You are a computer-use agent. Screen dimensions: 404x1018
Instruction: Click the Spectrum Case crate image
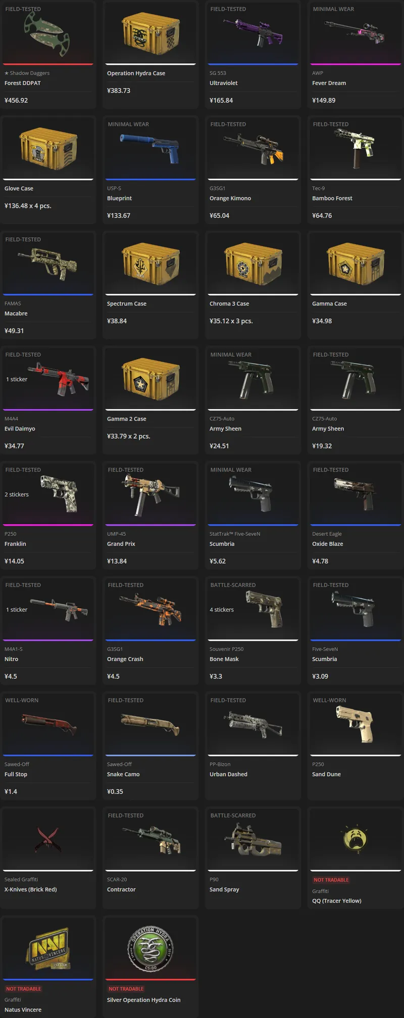(x=150, y=264)
